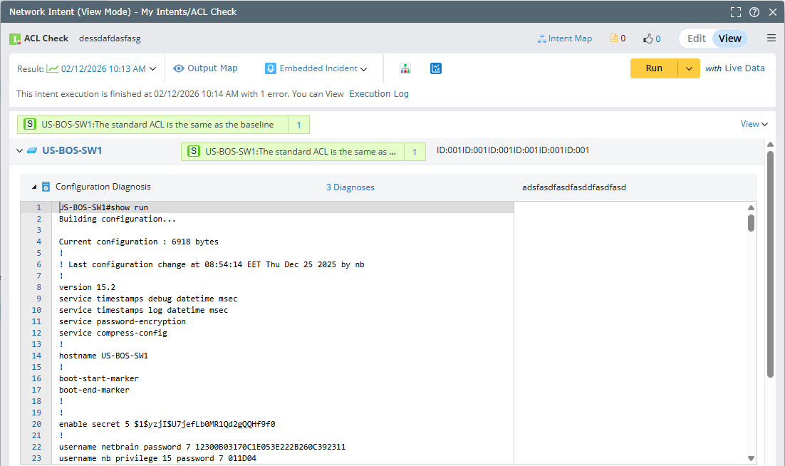
Task: Click the Run button
Action: pos(654,68)
